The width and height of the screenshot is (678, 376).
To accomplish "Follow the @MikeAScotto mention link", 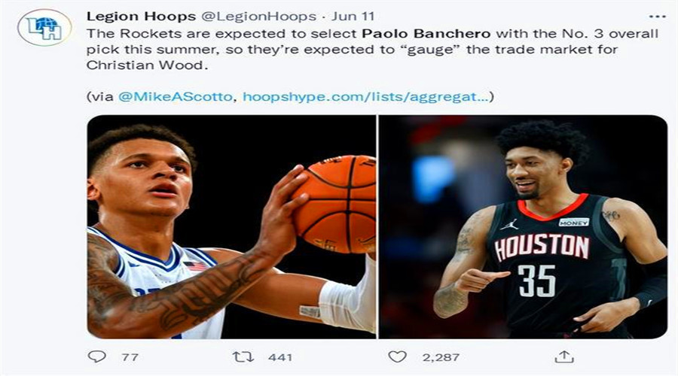I will [175, 97].
